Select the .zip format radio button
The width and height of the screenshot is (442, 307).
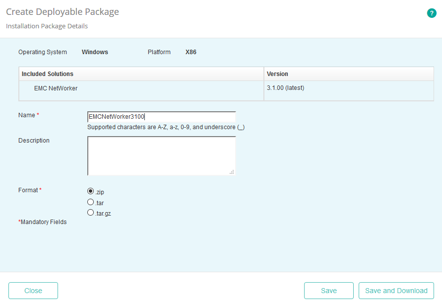90,191
